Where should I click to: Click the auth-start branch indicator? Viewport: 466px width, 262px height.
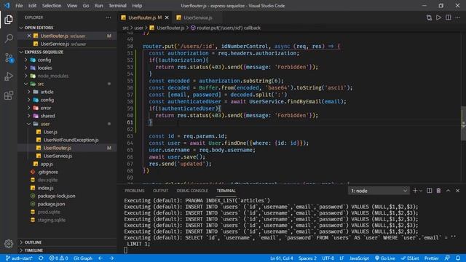[19, 258]
